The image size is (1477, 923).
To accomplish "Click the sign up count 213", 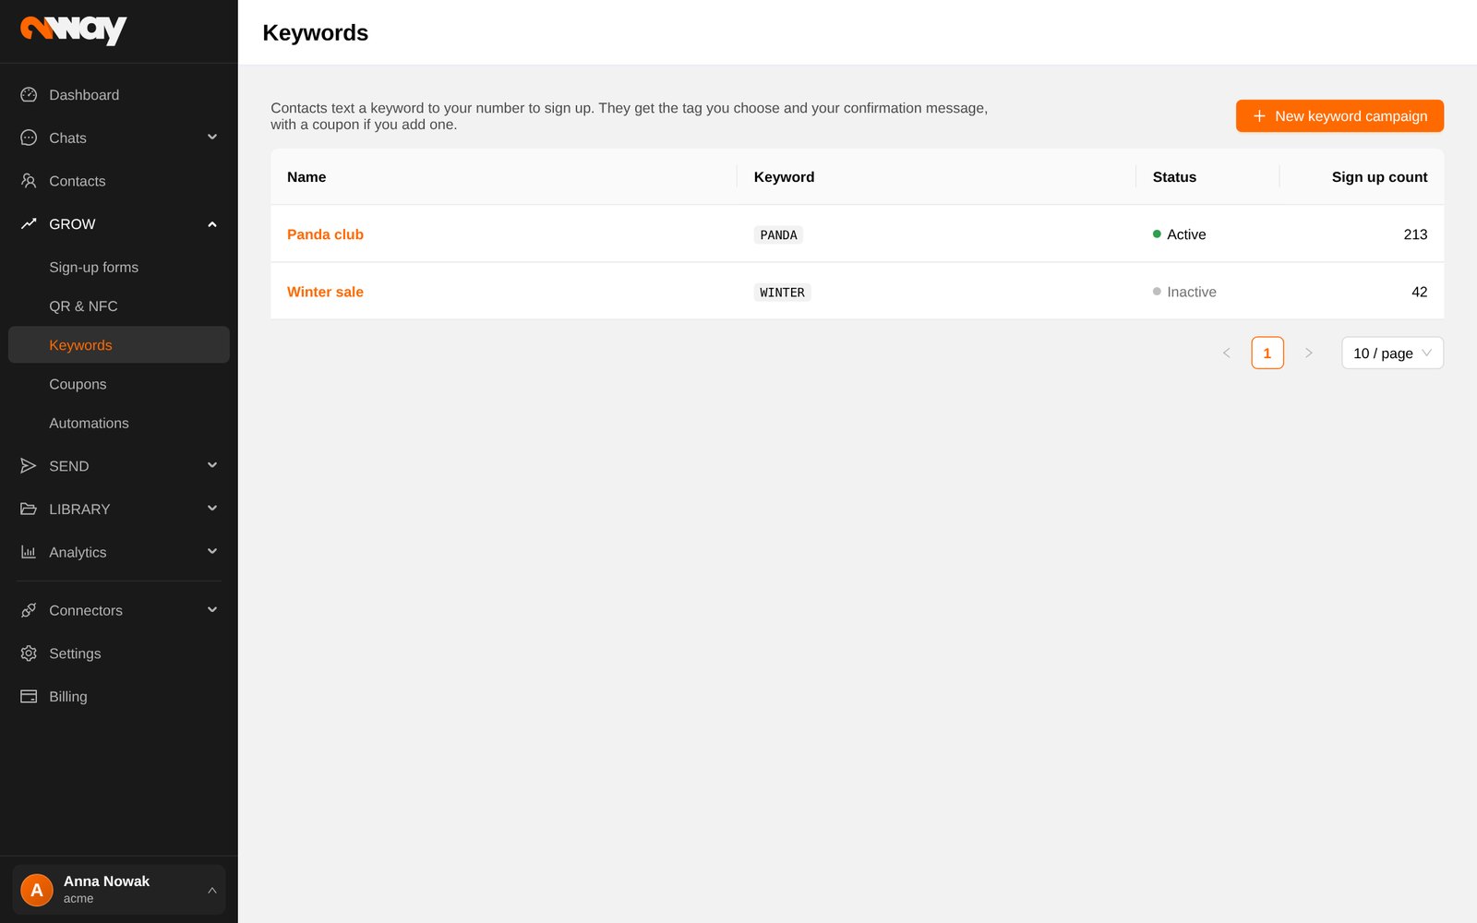I will click(1415, 234).
